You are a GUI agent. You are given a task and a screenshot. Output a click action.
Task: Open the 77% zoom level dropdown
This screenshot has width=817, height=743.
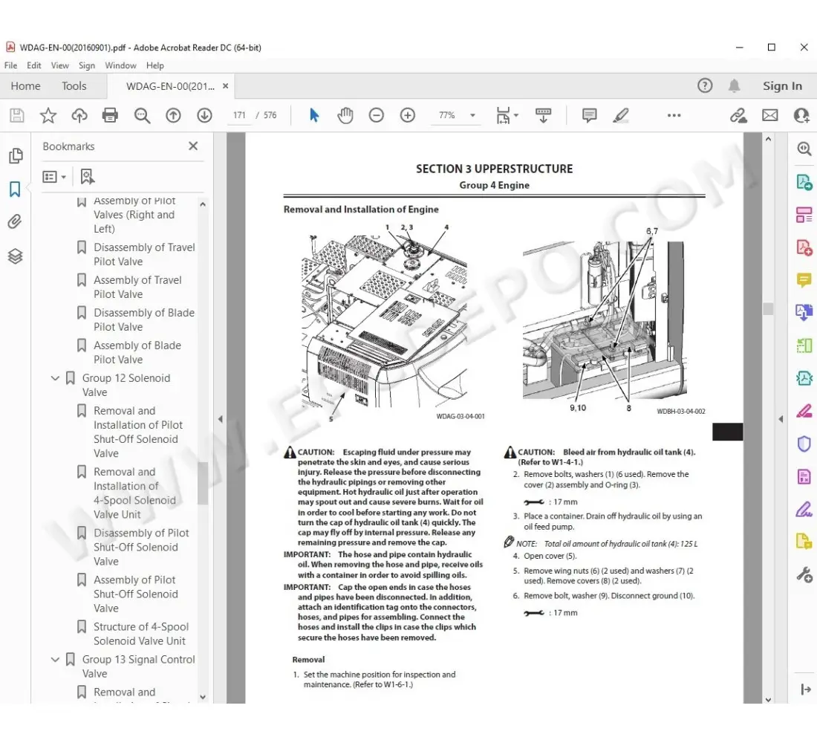(x=472, y=115)
